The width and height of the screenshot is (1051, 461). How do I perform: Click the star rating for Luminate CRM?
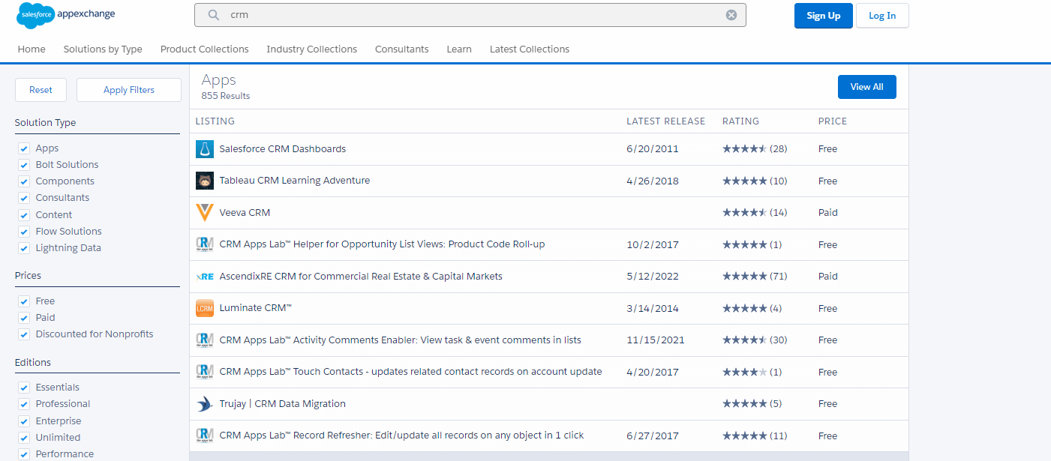(x=744, y=308)
